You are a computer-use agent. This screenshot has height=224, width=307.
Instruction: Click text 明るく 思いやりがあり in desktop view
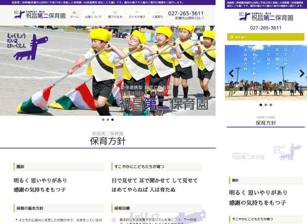coord(40,180)
